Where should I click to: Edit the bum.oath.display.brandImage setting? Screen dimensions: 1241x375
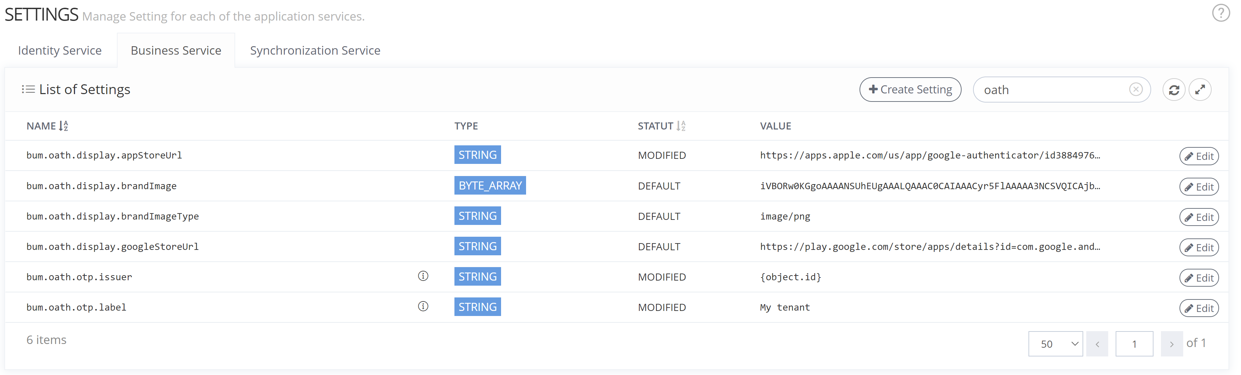[1199, 187]
